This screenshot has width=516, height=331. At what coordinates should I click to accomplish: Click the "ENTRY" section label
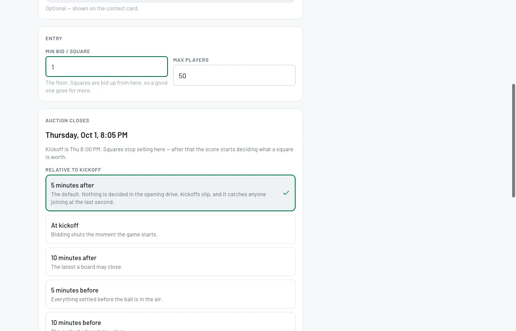click(x=54, y=38)
